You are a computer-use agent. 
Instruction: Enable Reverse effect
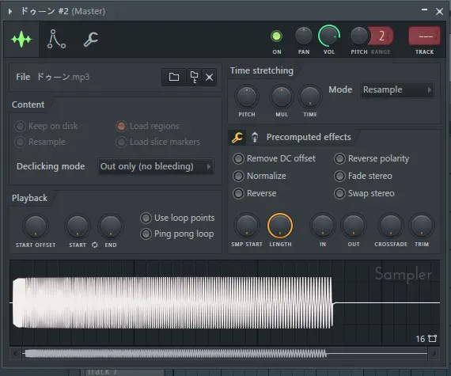click(255, 193)
